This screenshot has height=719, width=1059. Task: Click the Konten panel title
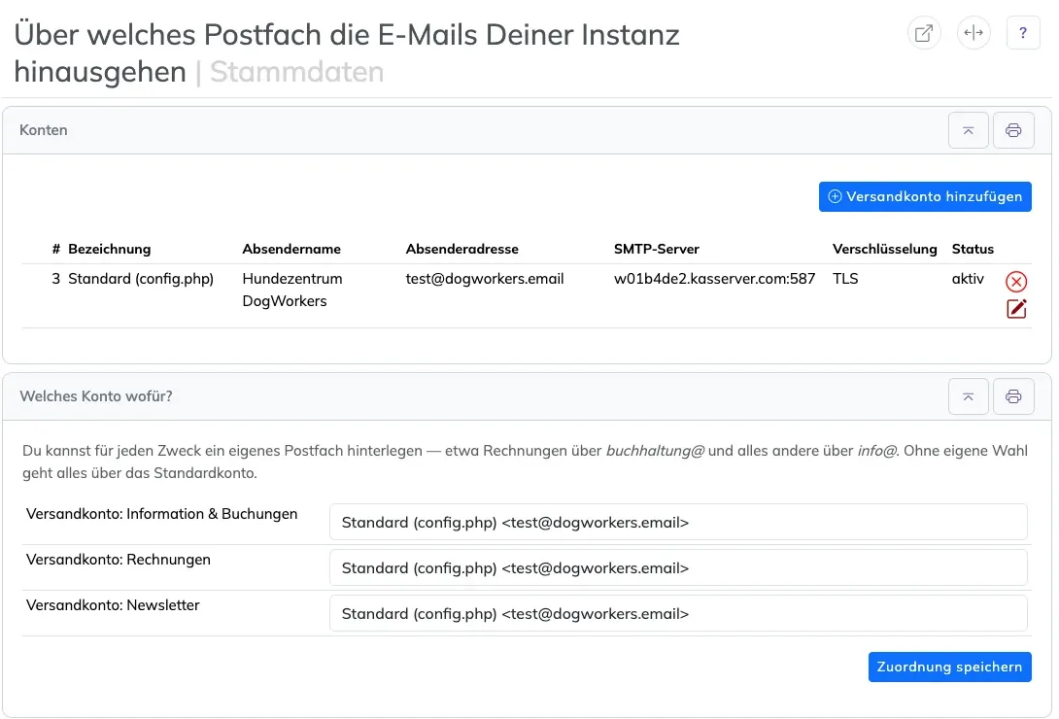click(43, 130)
